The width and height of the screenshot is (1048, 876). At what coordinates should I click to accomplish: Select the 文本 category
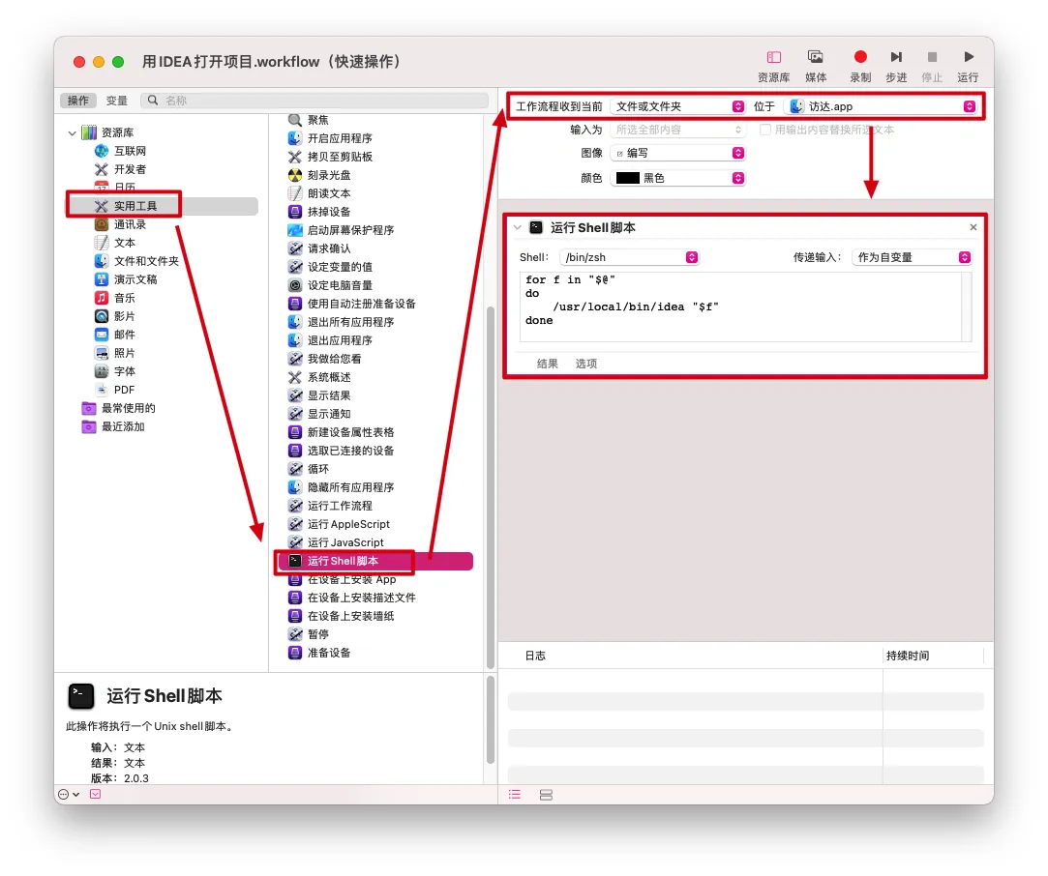coord(124,243)
